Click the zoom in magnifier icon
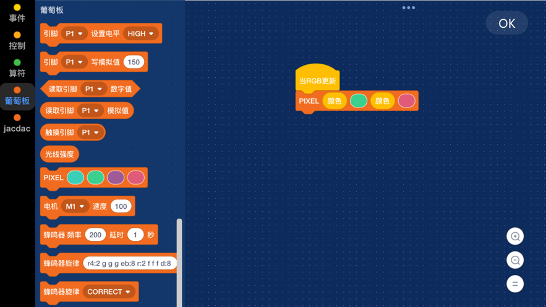 515,236
